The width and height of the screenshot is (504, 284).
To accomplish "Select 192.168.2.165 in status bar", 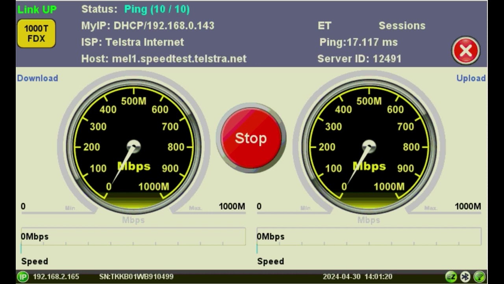I will coord(56,277).
